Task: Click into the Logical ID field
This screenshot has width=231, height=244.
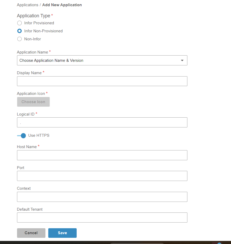Action: (x=102, y=123)
